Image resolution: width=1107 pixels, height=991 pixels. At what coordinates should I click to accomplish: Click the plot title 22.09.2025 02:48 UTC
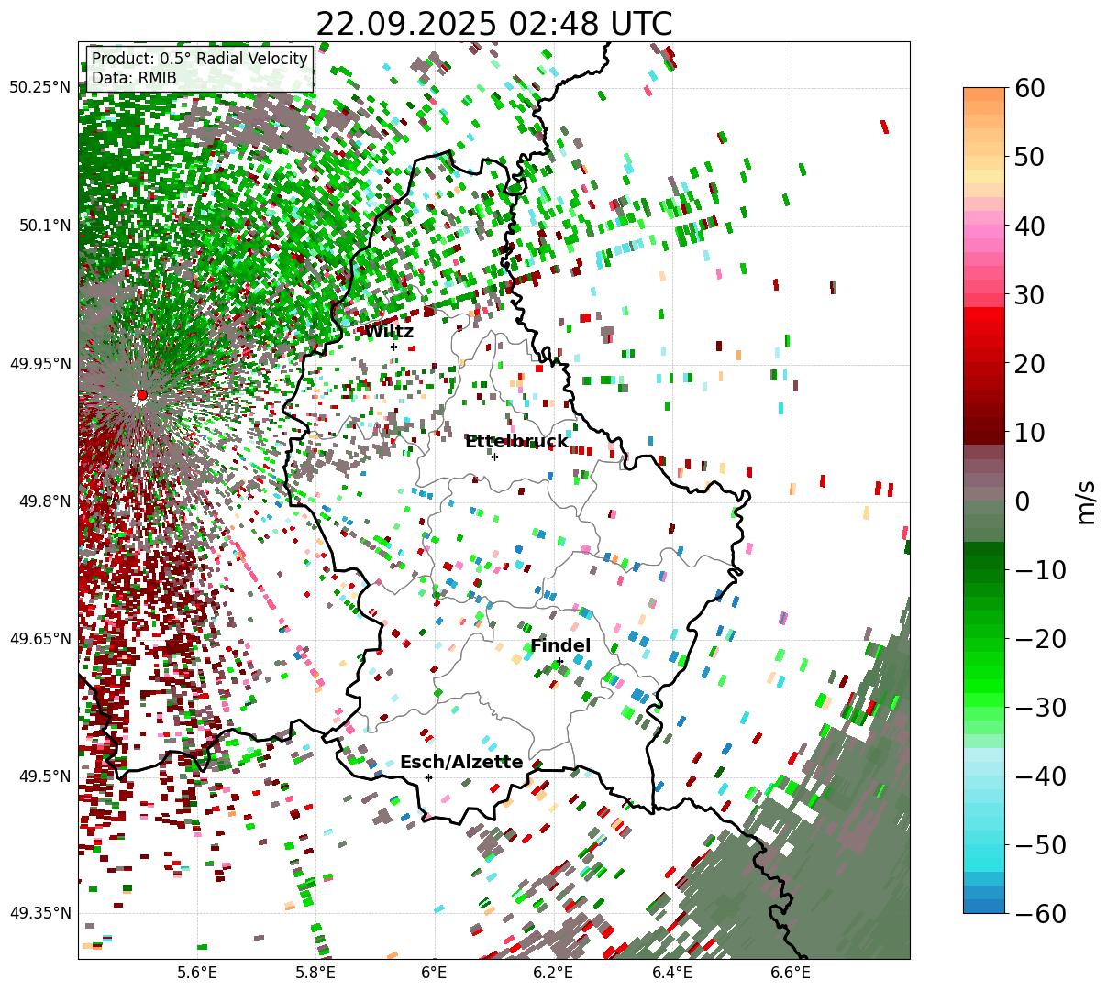coord(493,23)
